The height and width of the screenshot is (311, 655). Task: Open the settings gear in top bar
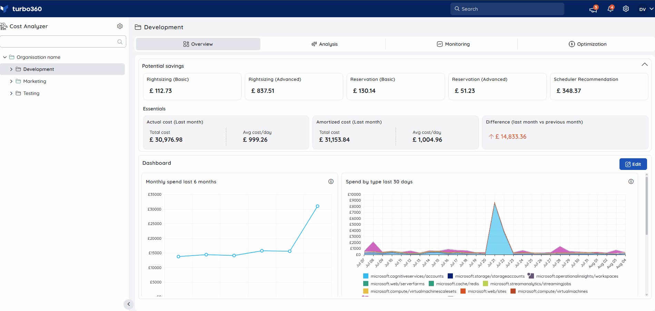(x=626, y=9)
